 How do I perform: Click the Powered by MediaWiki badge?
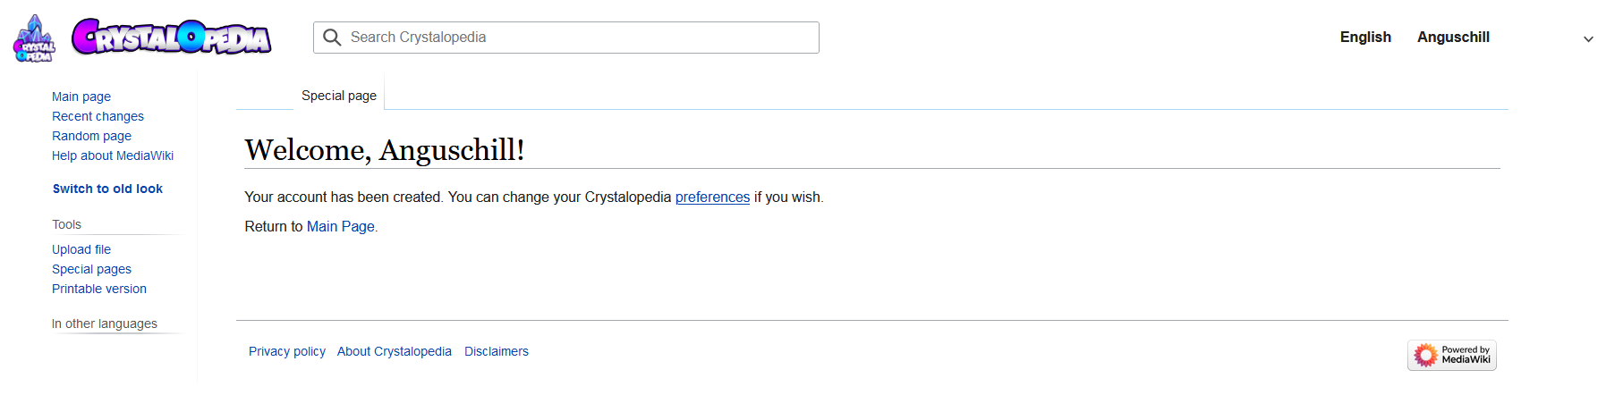(x=1451, y=355)
